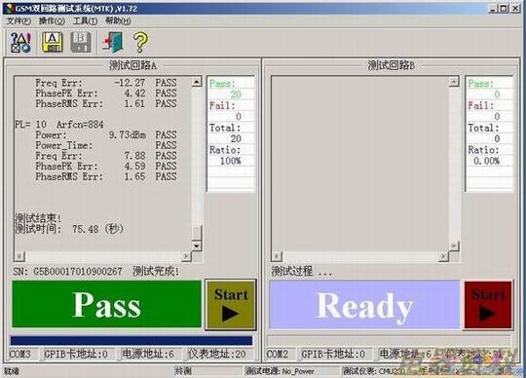526x378 pixels.
Task: Click the yellow floppy disk A icon
Action: pyautogui.click(x=52, y=42)
